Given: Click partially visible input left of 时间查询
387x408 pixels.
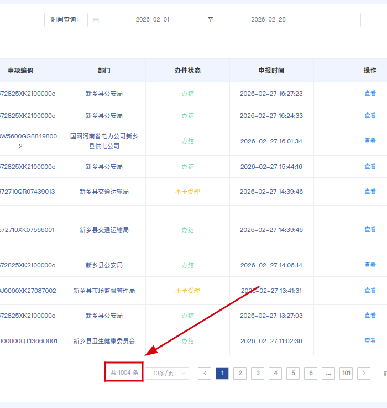Looking at the screenshot, I should pyautogui.click(x=22, y=20).
